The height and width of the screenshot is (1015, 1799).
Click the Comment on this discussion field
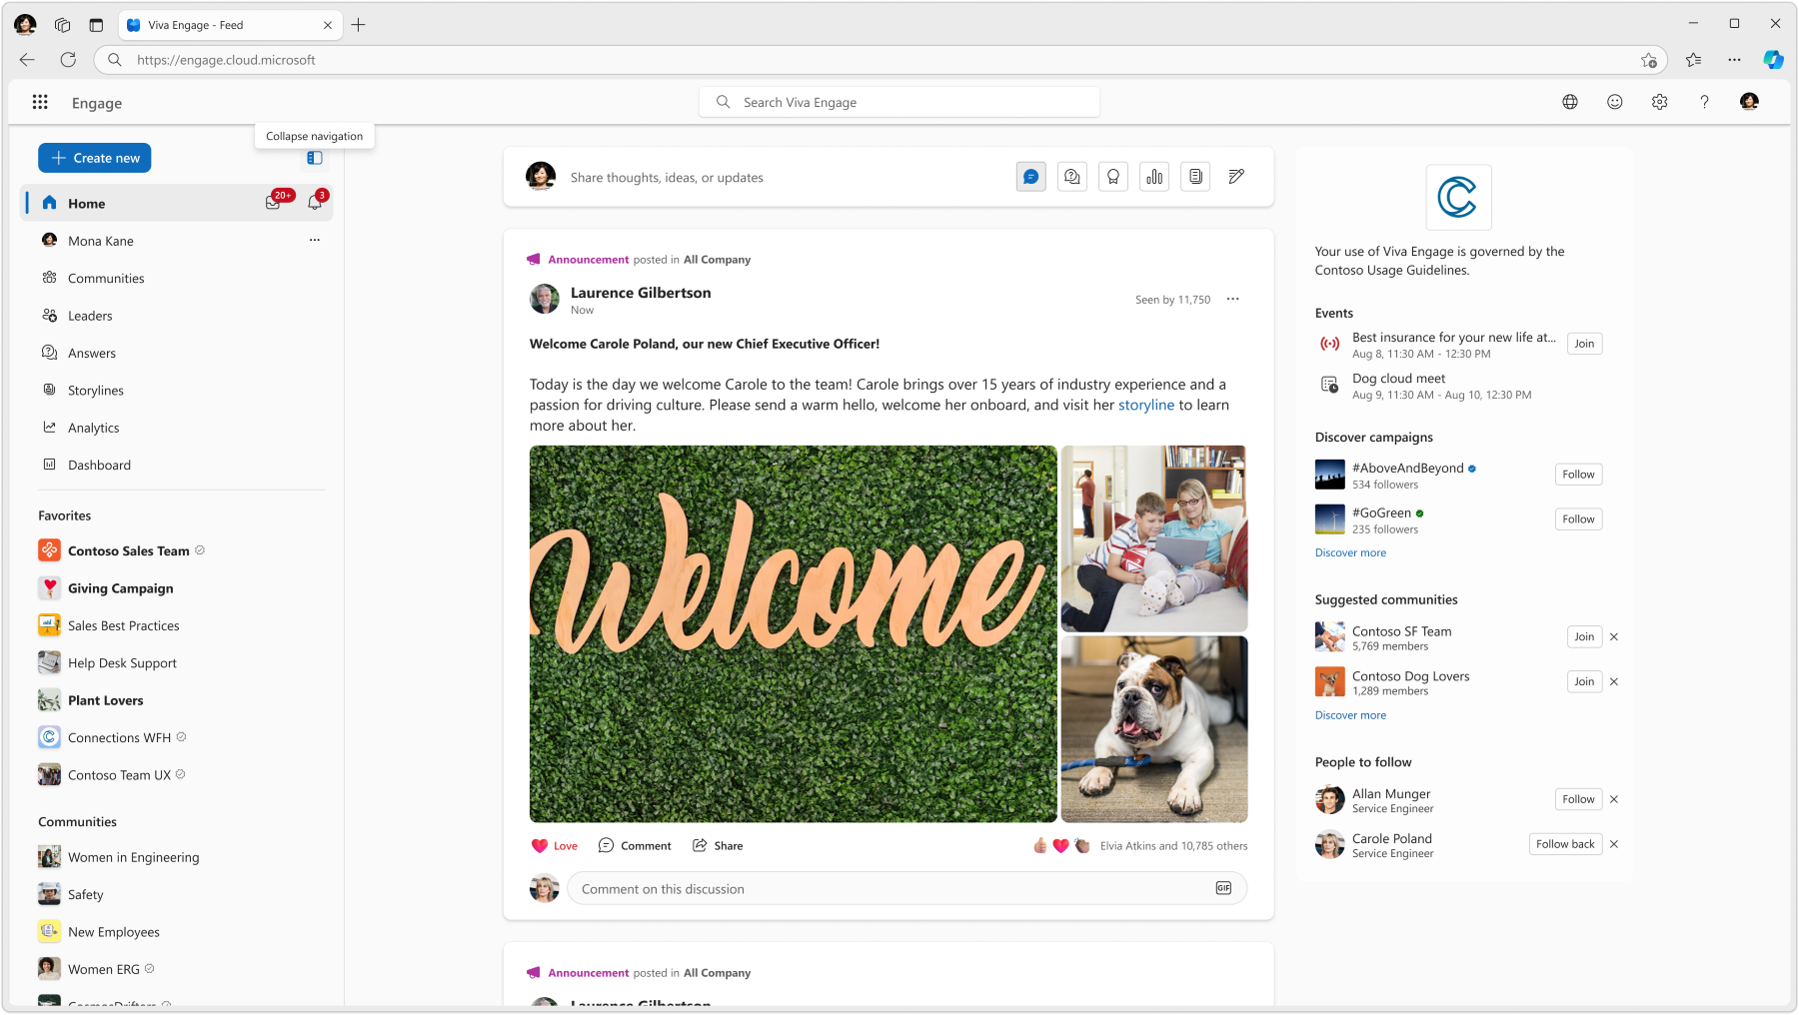pyautogui.click(x=906, y=888)
